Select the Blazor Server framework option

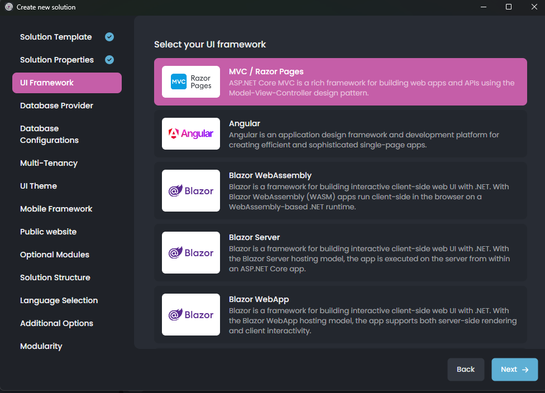click(x=340, y=252)
